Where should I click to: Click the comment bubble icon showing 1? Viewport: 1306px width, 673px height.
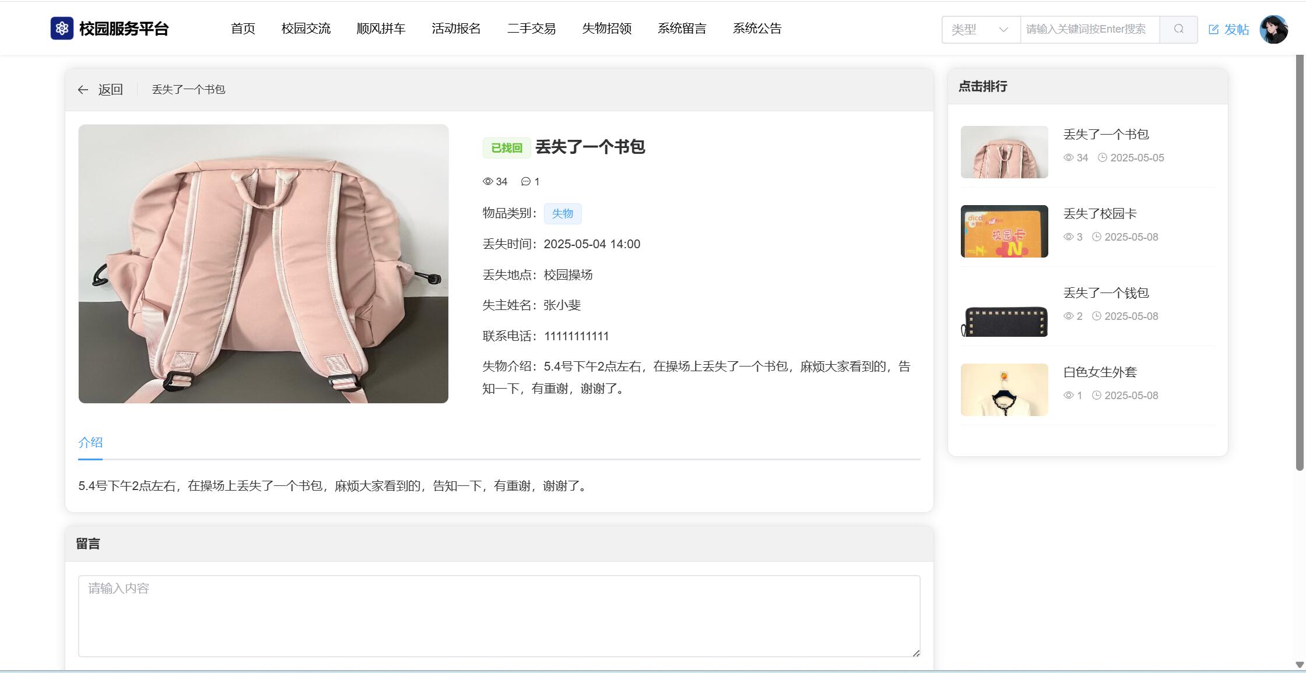coord(525,182)
